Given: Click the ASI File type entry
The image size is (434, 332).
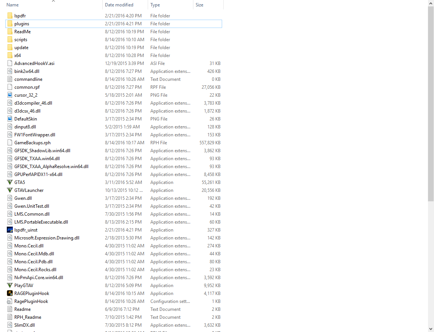Looking at the screenshot, I should pos(158,63).
